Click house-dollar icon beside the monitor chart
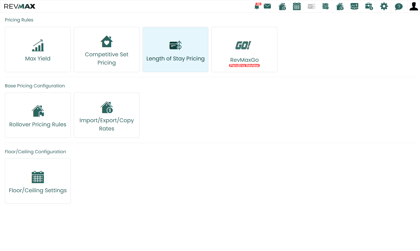This screenshot has width=420, height=251. (x=340, y=6)
